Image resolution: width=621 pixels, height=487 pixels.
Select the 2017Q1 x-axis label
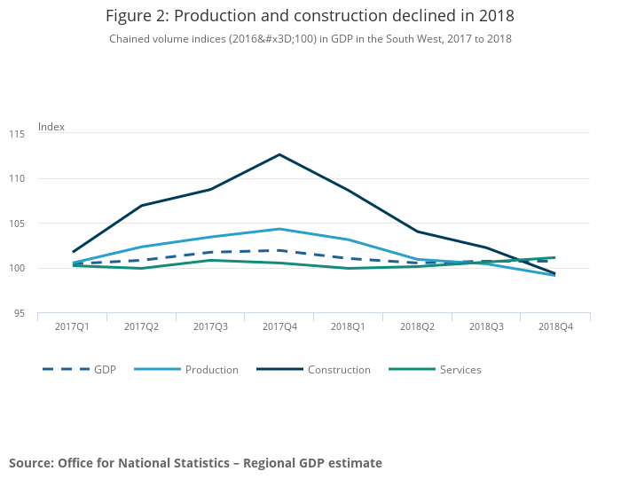[x=73, y=326]
